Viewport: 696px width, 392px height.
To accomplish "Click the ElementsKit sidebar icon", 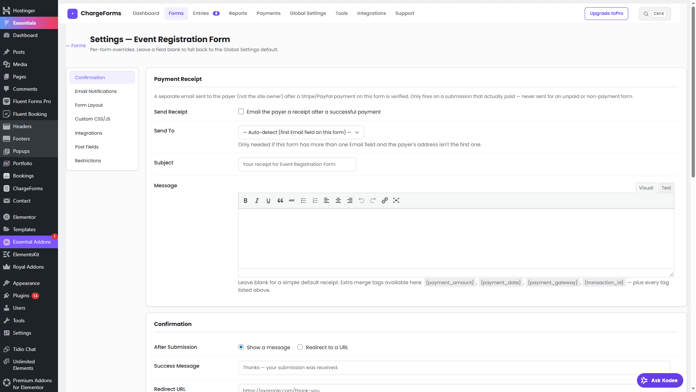I will pos(7,254).
